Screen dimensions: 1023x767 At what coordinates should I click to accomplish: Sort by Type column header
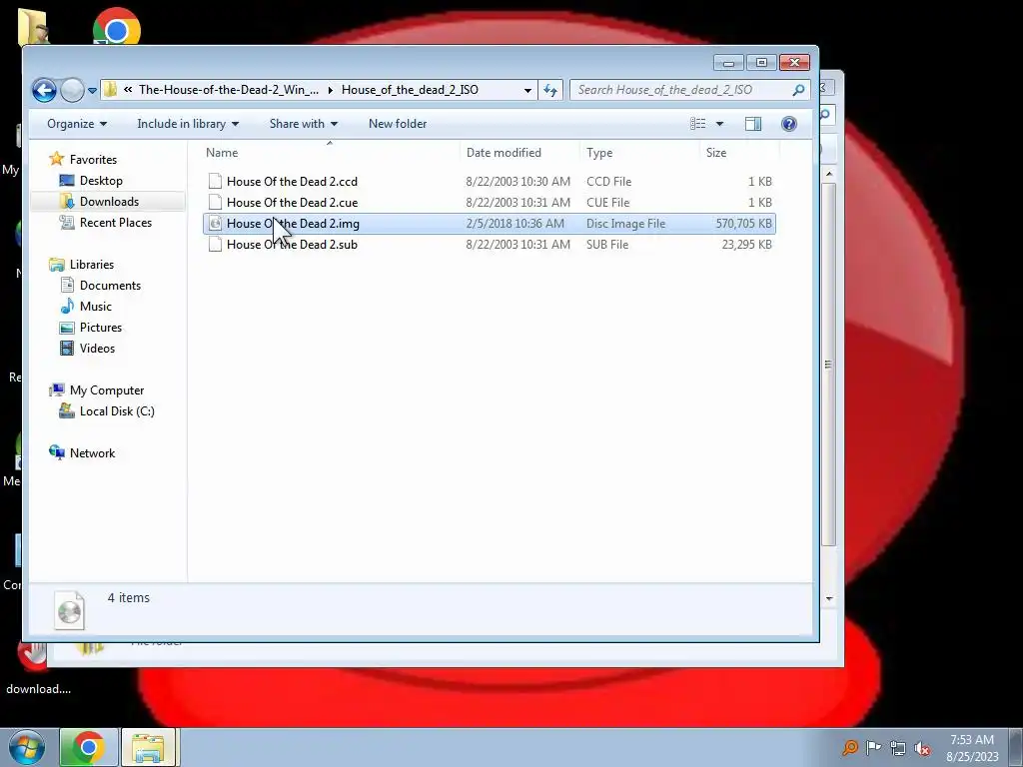(x=599, y=153)
